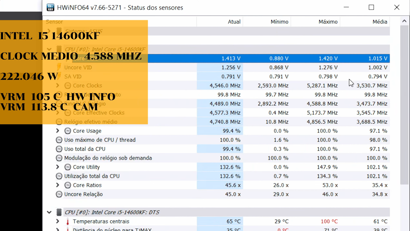Click the window title Status dos sensores
Viewport: 410px width, 231px height.
pos(155,8)
